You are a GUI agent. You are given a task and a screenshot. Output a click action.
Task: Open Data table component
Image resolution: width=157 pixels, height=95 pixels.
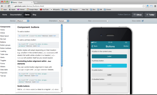coord(4,70)
